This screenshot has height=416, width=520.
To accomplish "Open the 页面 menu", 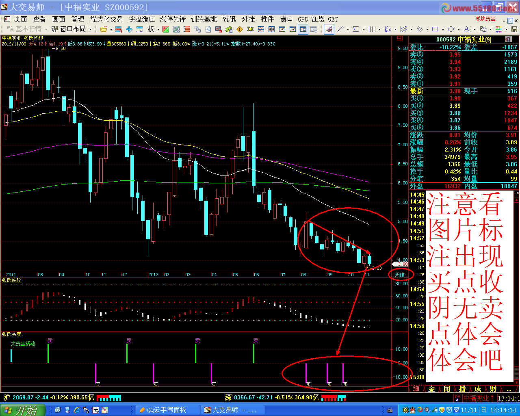I will 21,19.
